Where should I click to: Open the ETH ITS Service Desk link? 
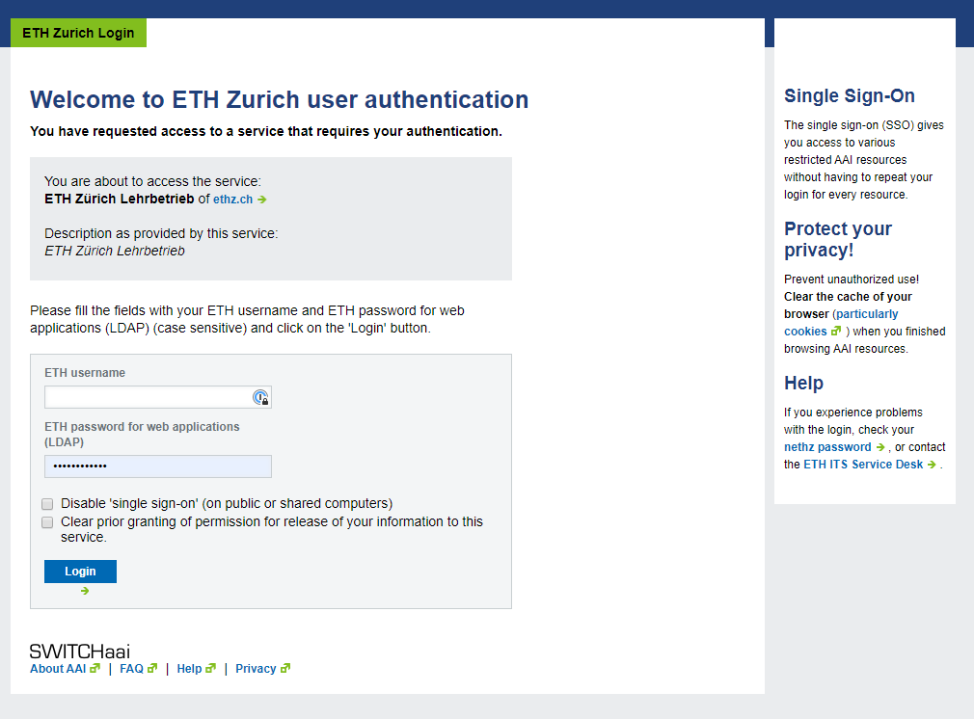[863, 465]
